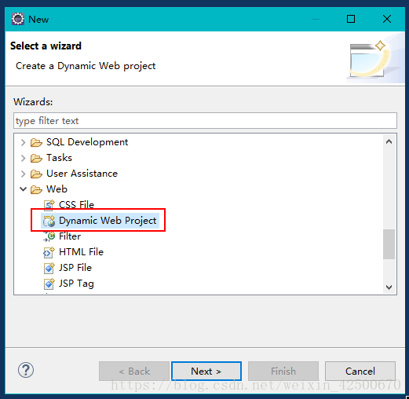The height and width of the screenshot is (399, 409).
Task: Click the CSS File wizard icon
Action: pyautogui.click(x=49, y=205)
